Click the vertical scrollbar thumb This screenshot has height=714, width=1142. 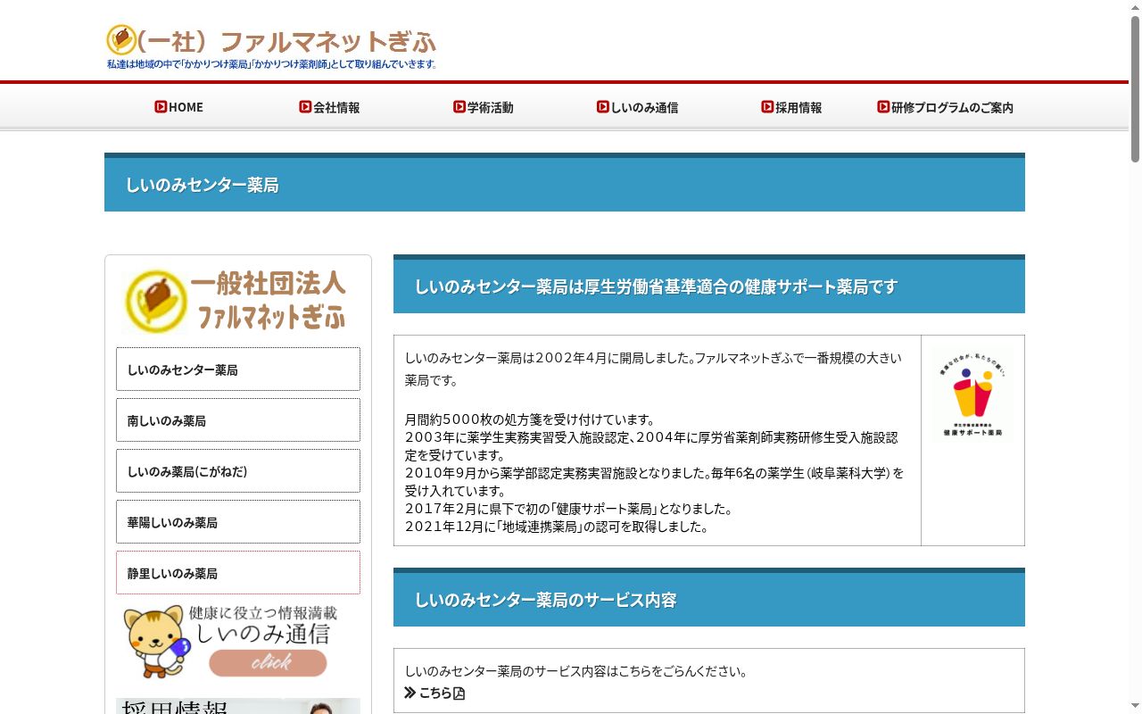(1135, 87)
